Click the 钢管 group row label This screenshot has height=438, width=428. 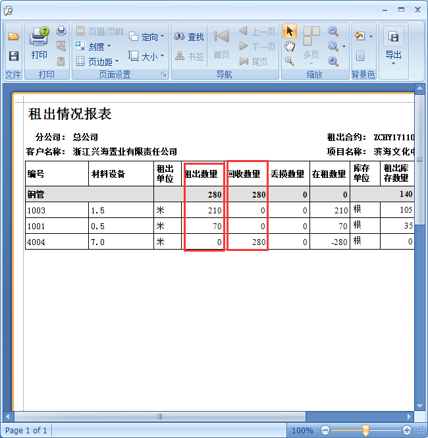point(36,194)
